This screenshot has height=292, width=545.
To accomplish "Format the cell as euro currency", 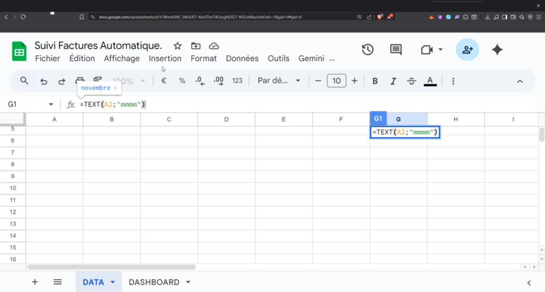I will (164, 81).
